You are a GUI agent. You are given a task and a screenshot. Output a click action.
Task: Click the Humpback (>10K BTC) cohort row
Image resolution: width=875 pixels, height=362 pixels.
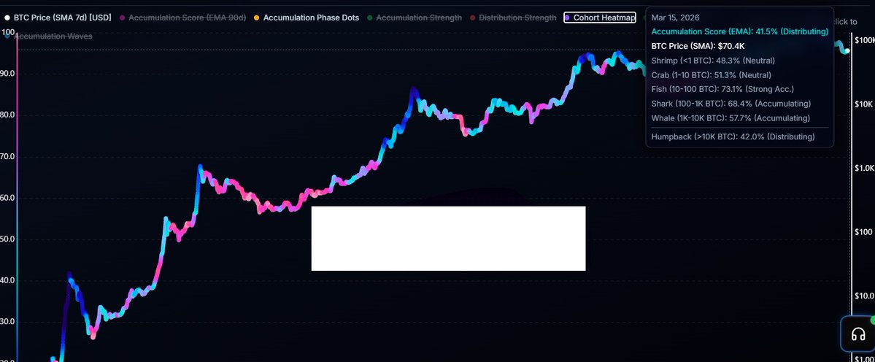click(x=733, y=136)
